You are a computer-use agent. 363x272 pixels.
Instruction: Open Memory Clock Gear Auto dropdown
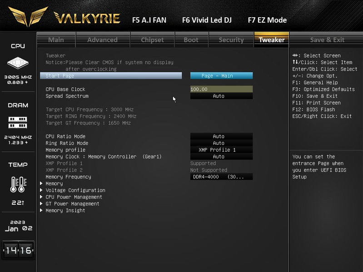point(222,157)
